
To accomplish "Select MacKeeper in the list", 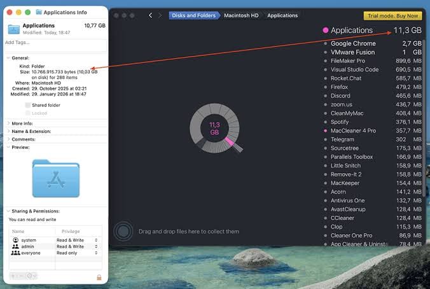I will click(x=373, y=183).
